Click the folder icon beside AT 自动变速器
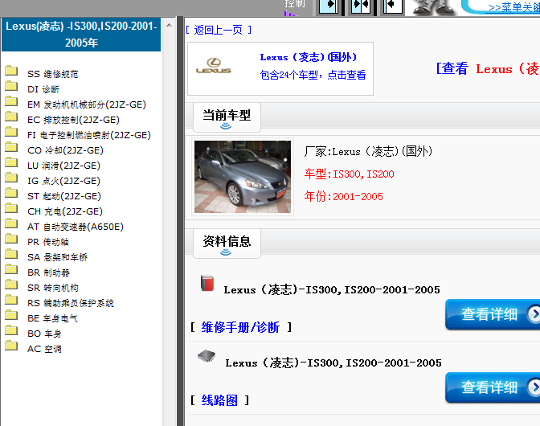 11,223
